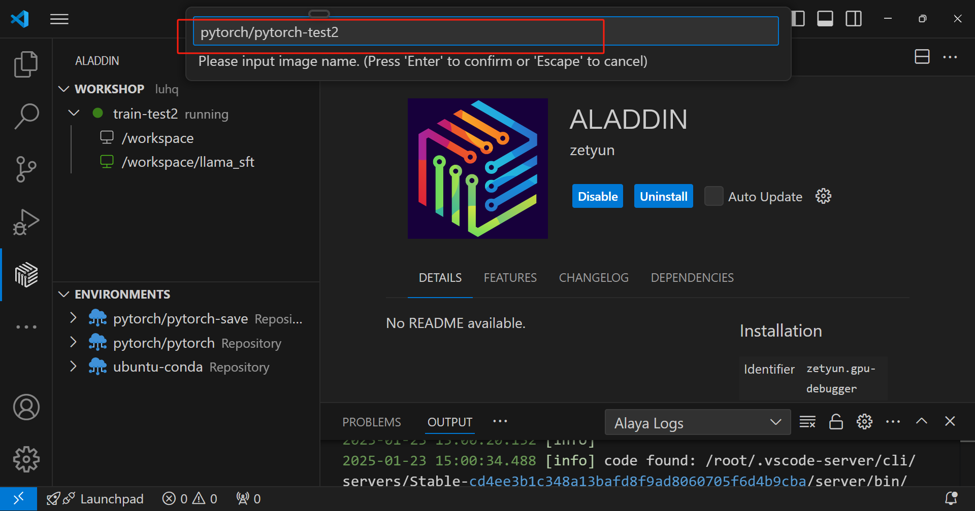Select the Aladdin extension sidebar icon

pos(26,275)
